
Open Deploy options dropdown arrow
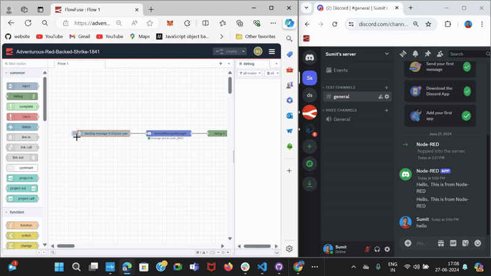coord(243,52)
